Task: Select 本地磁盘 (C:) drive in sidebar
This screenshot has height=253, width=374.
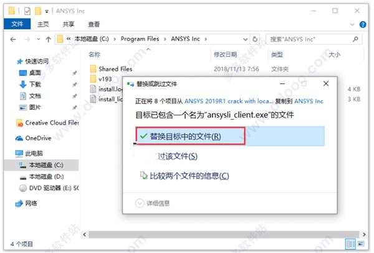Action: pyautogui.click(x=41, y=165)
